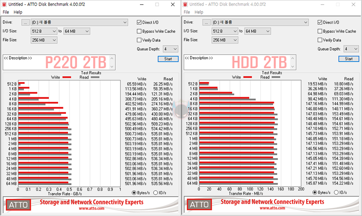Click 4 KB row label in HDD chart
Screen dimensions: 362x216
[194, 99]
